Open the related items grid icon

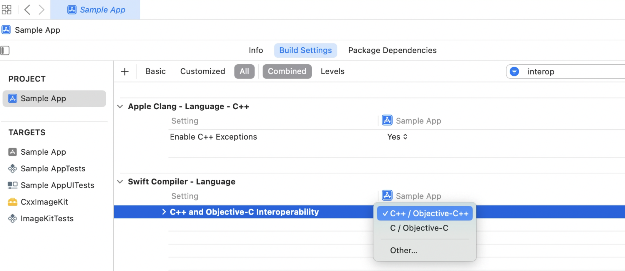pyautogui.click(x=6, y=10)
